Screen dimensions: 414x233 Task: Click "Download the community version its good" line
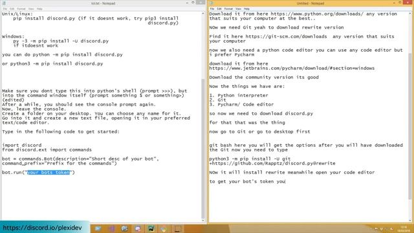[264, 78]
